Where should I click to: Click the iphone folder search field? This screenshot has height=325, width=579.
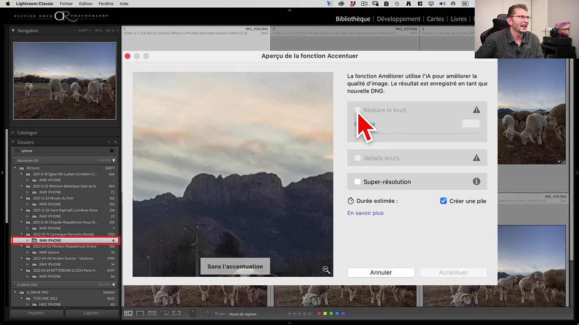65,151
